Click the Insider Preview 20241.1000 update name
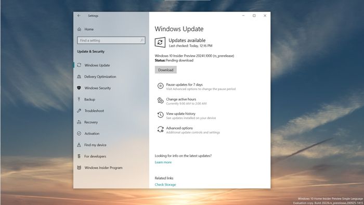Viewport: 364px width, 205px height. coord(194,56)
